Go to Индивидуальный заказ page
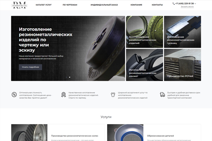 pyautogui.click(x=104, y=5)
